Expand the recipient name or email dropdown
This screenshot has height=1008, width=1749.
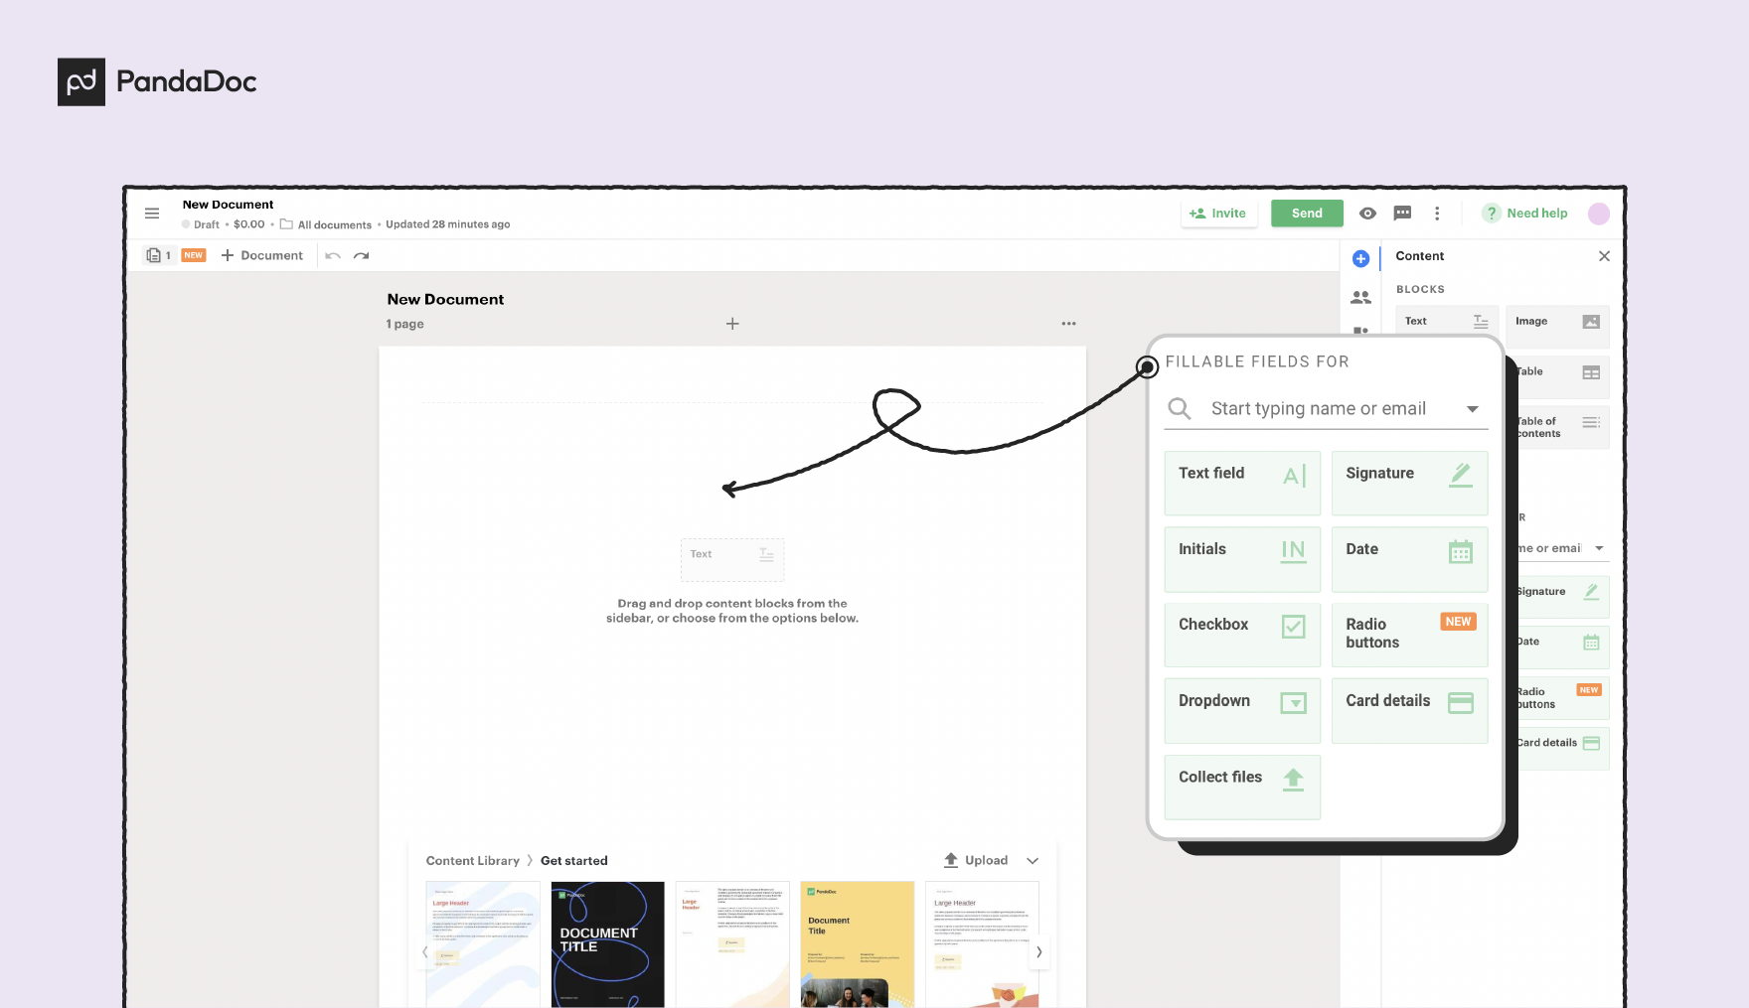pyautogui.click(x=1474, y=408)
